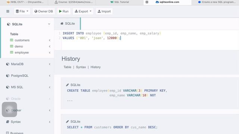Select the SQLite editor tab
Image resolution: width=239 pixels, height=134 pixels.
pyautogui.click(x=68, y=23)
